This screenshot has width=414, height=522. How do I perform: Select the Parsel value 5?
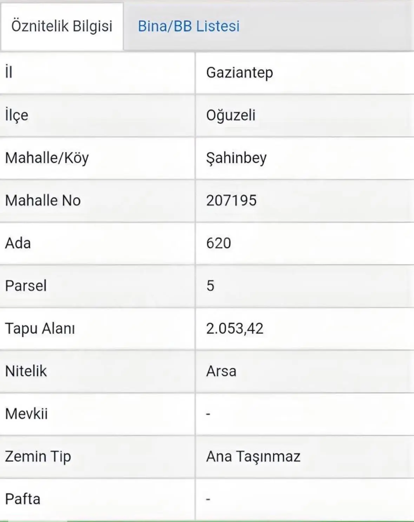(x=210, y=286)
